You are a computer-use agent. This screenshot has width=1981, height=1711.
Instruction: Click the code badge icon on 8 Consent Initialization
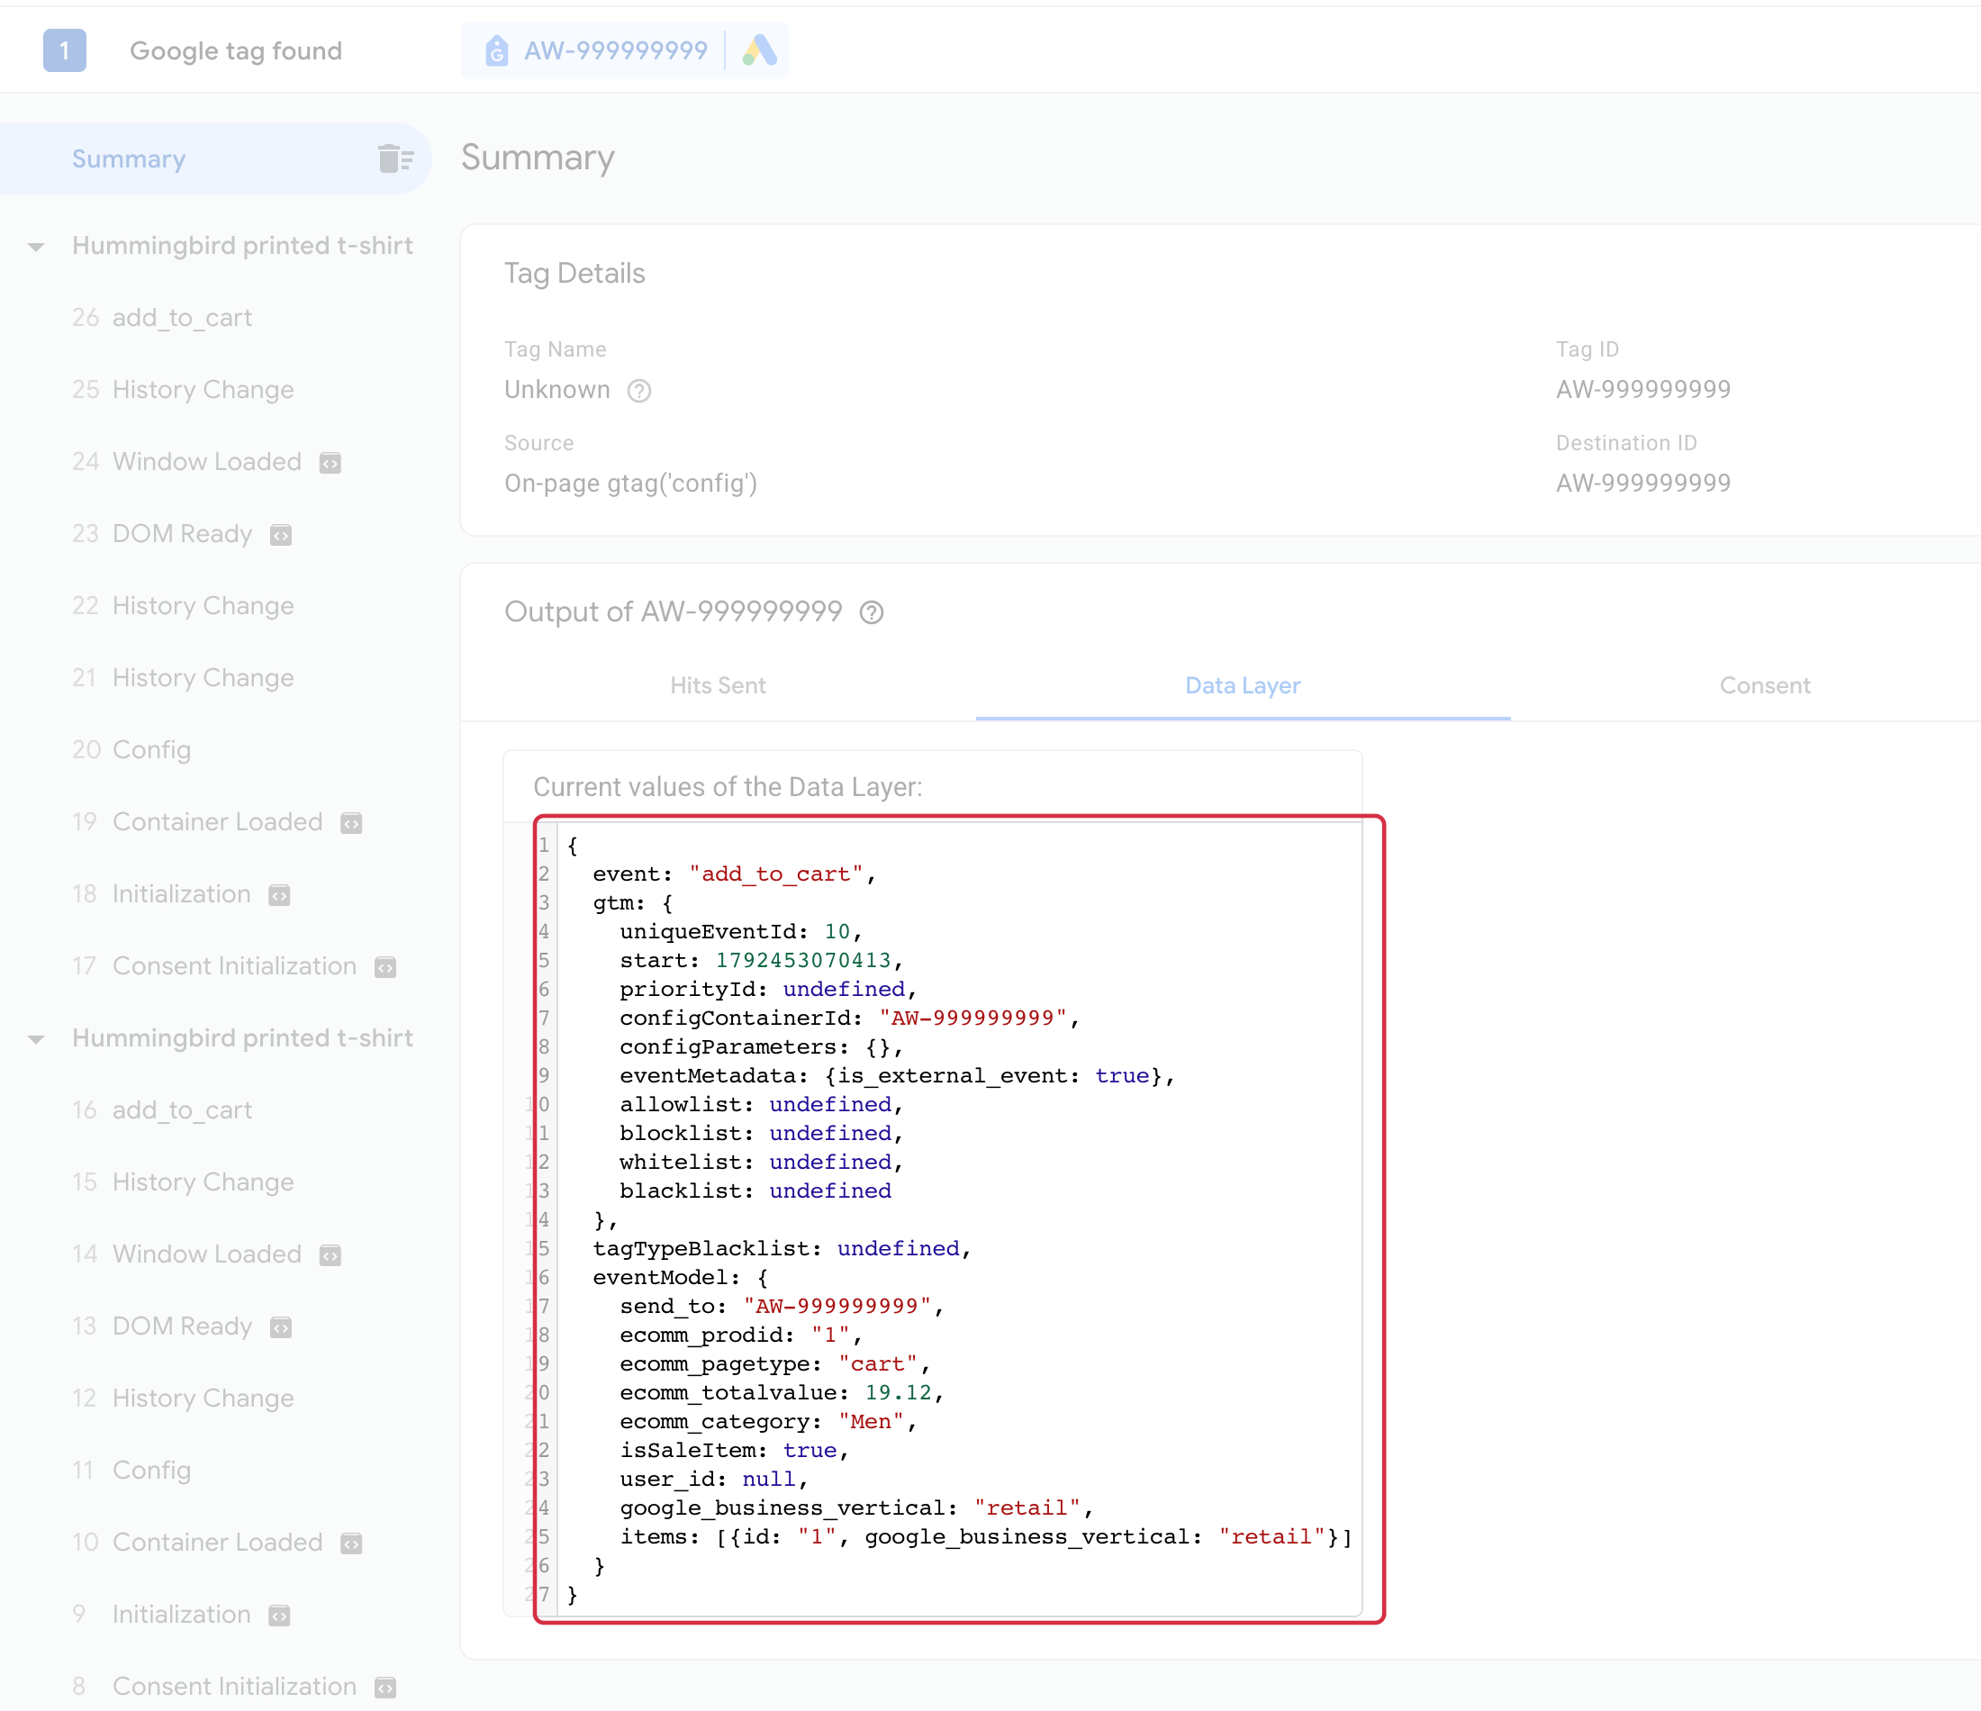coord(384,1687)
